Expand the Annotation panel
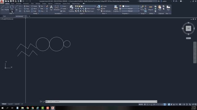 [58, 13]
